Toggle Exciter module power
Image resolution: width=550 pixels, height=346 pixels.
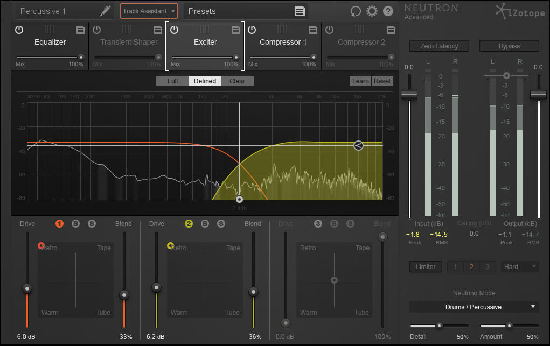tap(175, 30)
